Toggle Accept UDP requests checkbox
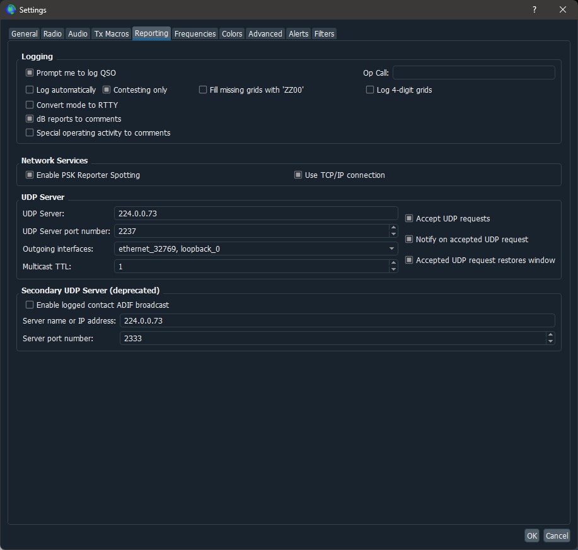 click(x=409, y=219)
